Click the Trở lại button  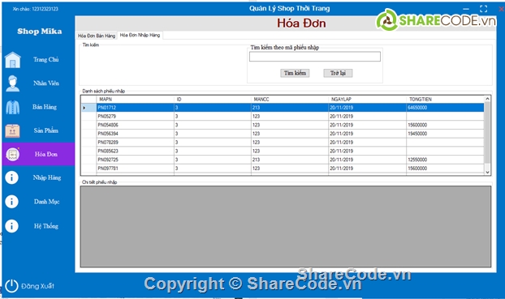(x=338, y=73)
